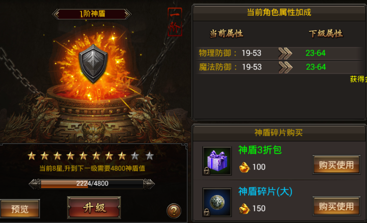Click the 2224/4800 progress bar
This screenshot has height=223, width=367.
coord(92,184)
